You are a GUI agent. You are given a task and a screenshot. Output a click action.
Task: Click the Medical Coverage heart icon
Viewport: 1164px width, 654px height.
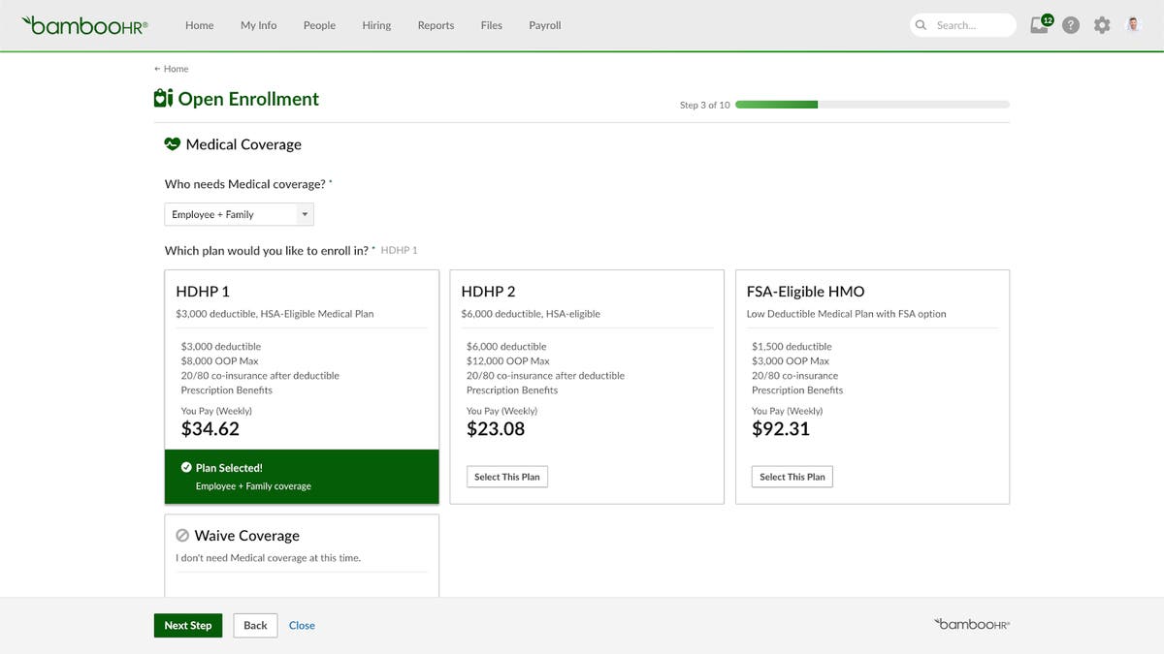172,143
